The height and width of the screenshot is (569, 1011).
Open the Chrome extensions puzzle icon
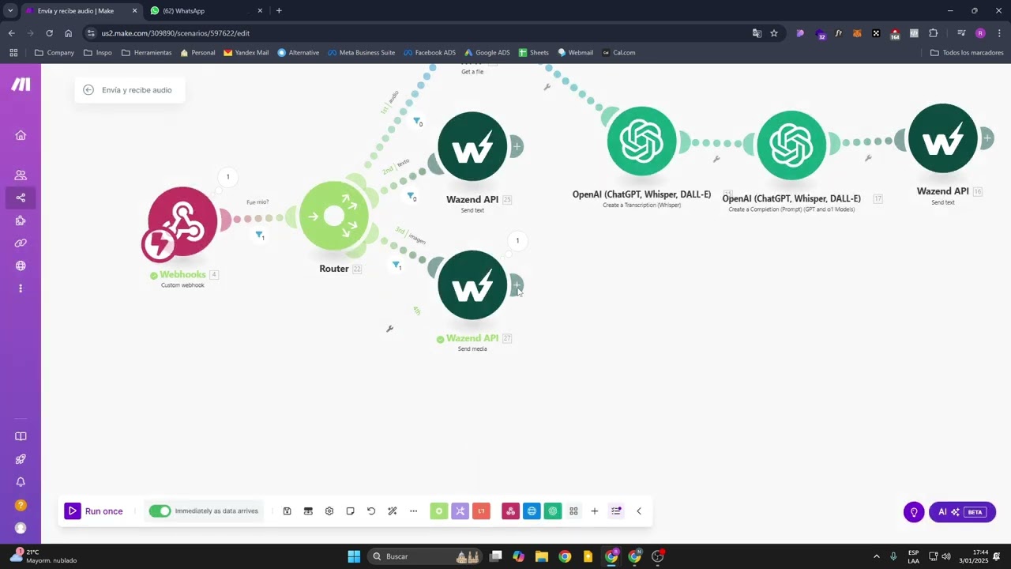click(x=933, y=33)
